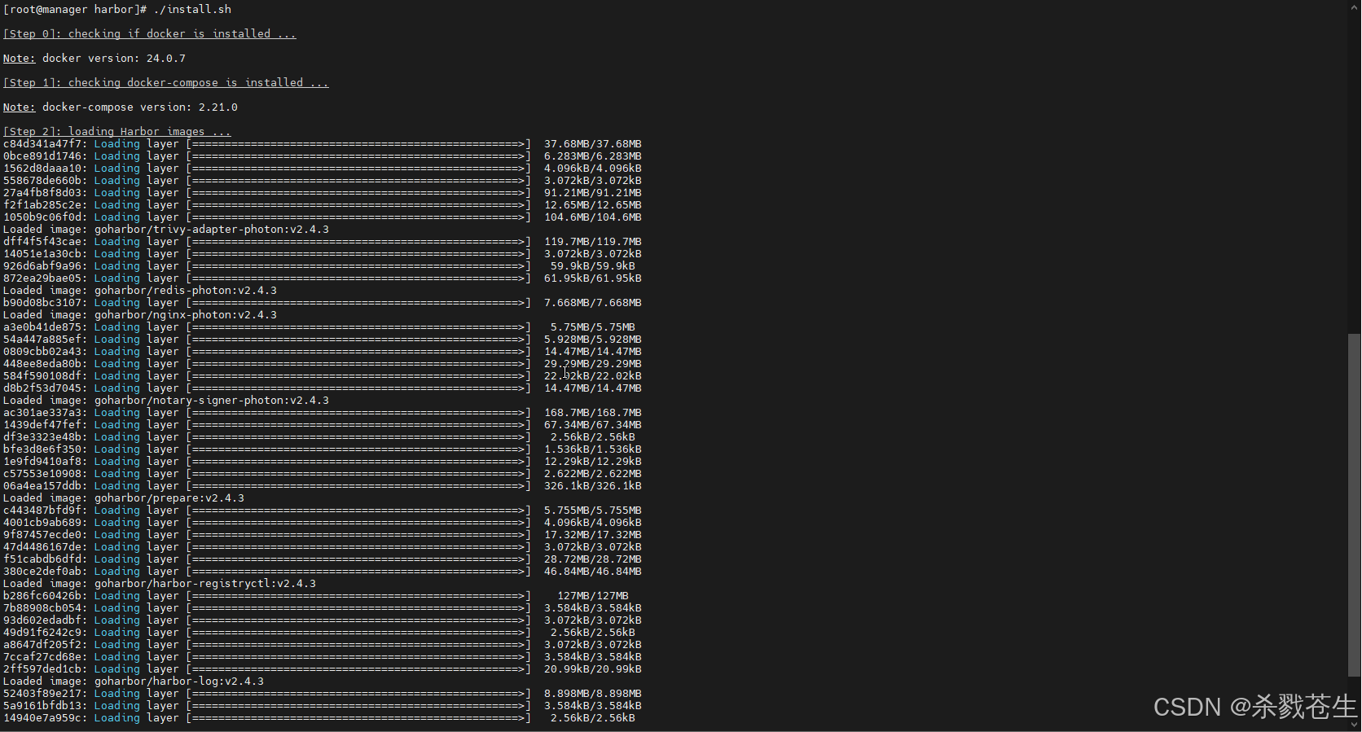The width and height of the screenshot is (1362, 732).
Task: Select layer ID 'a3e0b41de875'
Action: 42,327
